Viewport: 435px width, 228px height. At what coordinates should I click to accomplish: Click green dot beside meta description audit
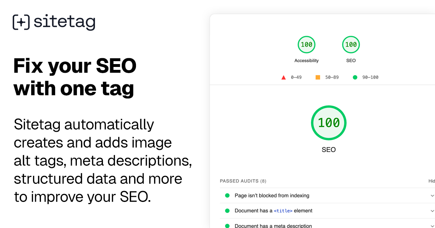pyautogui.click(x=227, y=225)
